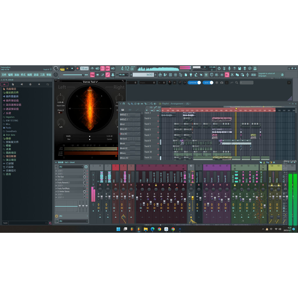Open the Piano roll icon
Image resolution: width=298 pixels, height=298 pixels.
tap(165, 75)
